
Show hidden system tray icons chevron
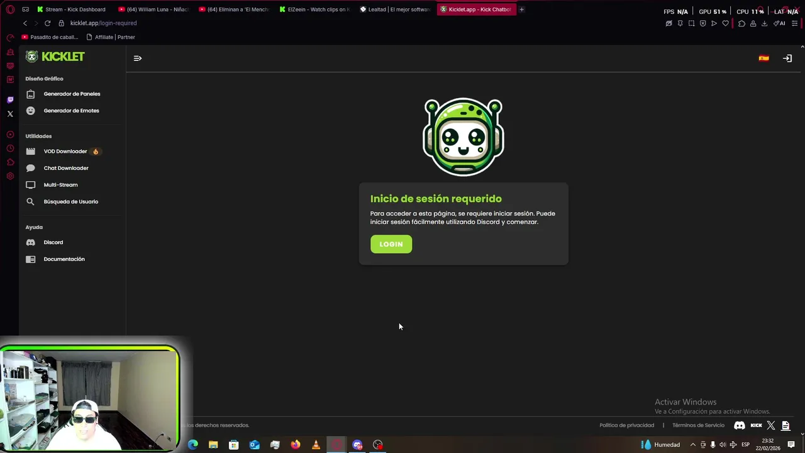[x=693, y=445]
